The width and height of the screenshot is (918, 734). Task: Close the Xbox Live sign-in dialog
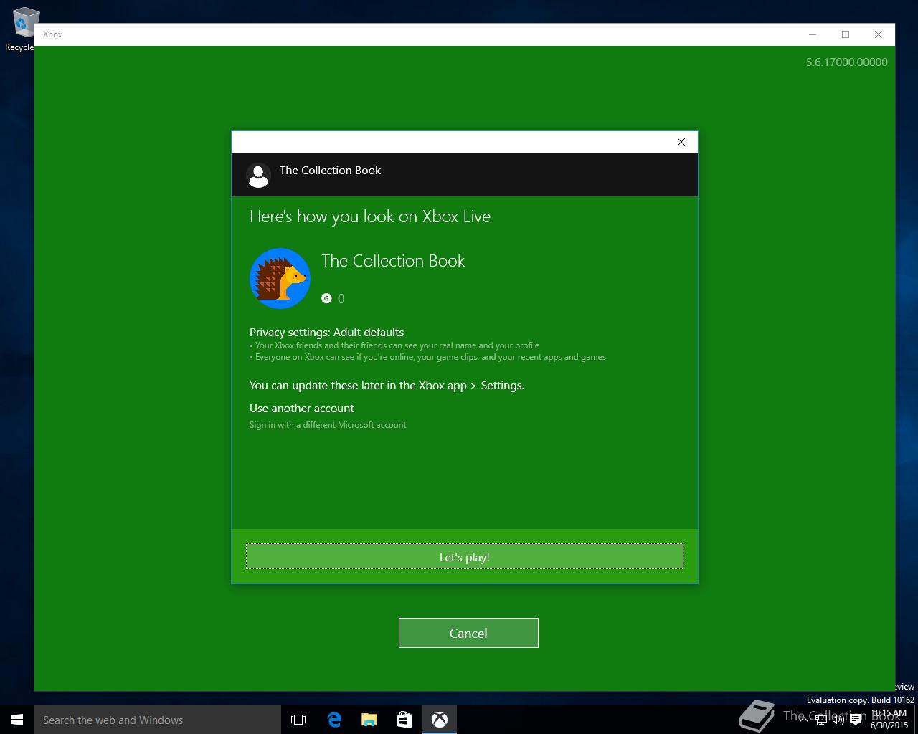point(681,142)
